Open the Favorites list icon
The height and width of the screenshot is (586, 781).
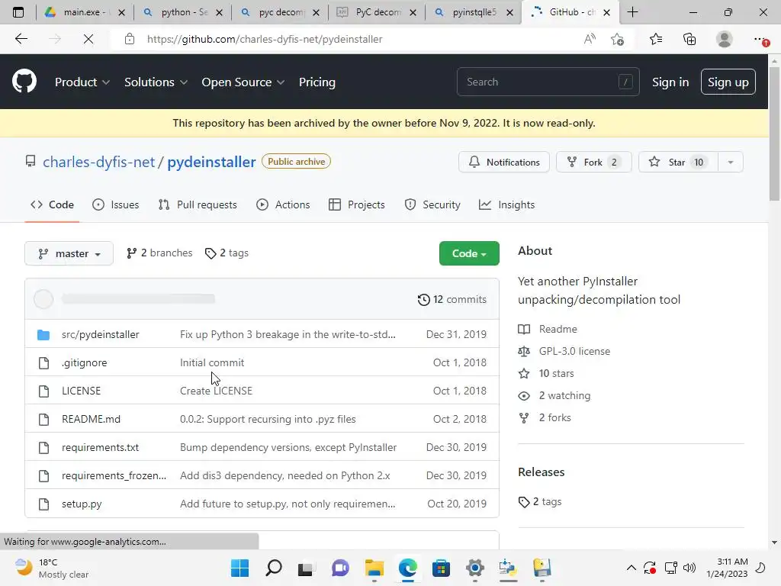point(656,39)
